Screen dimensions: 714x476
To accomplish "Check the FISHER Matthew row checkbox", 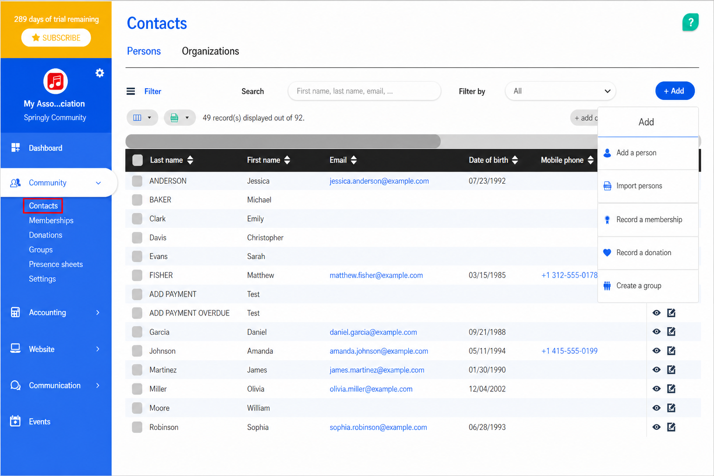I will tap(137, 275).
